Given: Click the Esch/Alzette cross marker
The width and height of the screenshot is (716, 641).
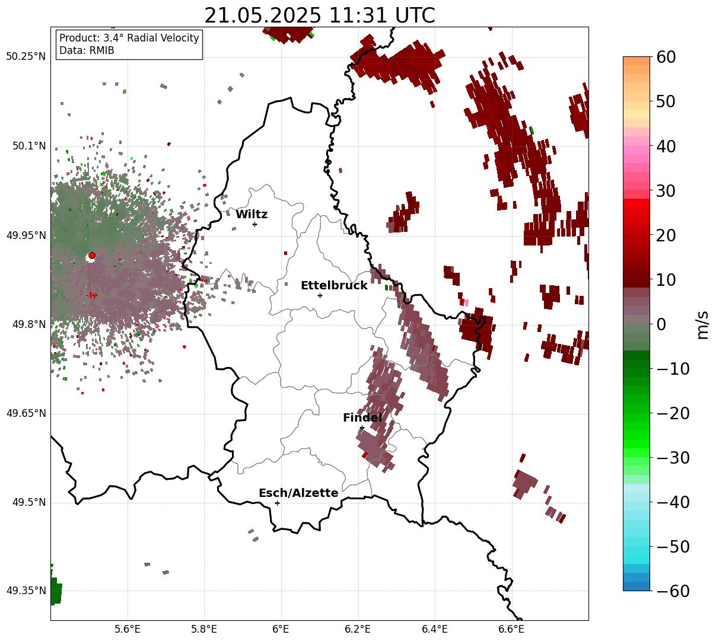Looking at the screenshot, I should pos(277,503).
